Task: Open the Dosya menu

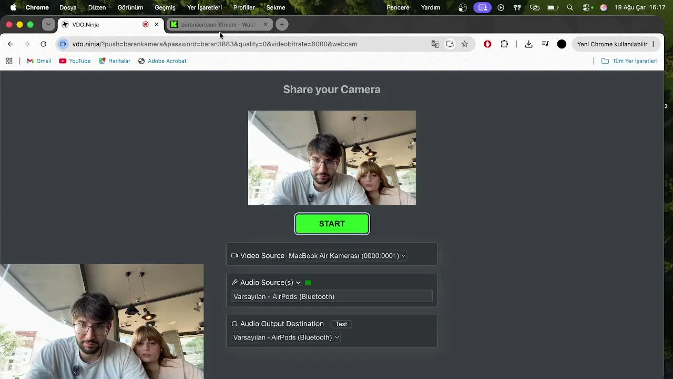Action: coord(68,7)
